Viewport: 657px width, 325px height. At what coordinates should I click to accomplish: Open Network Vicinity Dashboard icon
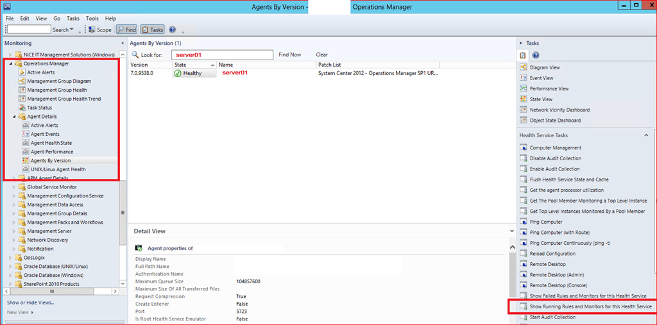coord(523,110)
